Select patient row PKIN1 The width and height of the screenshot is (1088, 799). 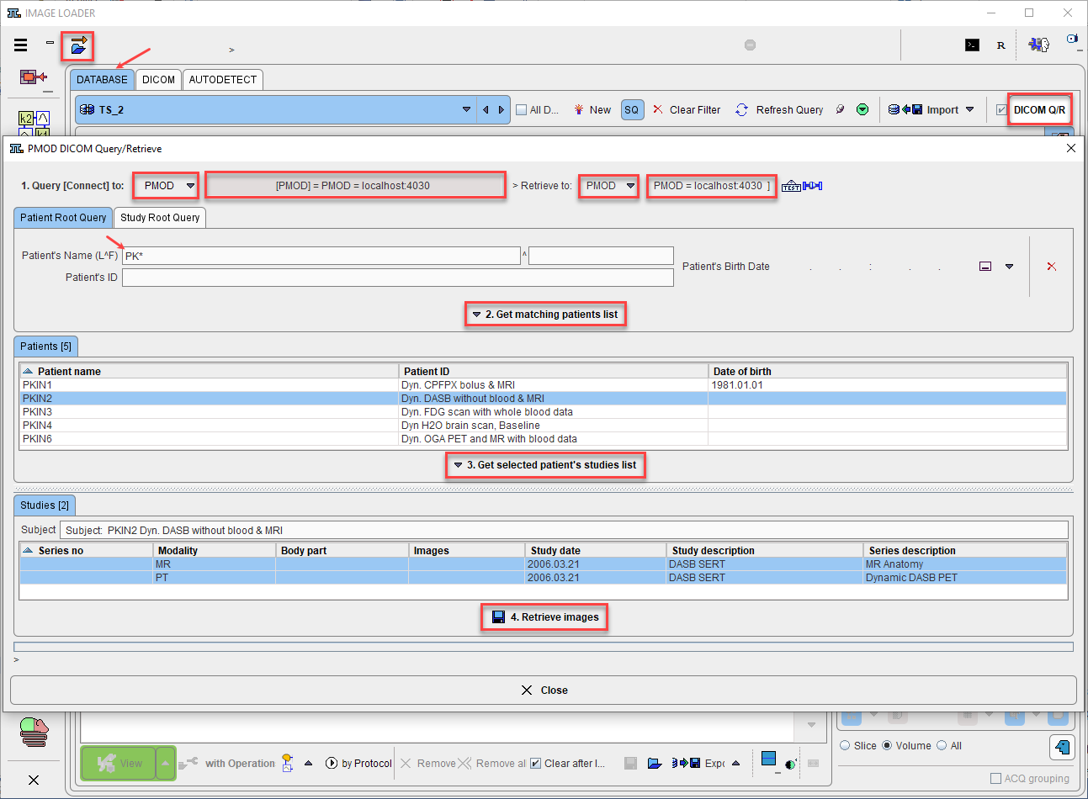(x=544, y=385)
